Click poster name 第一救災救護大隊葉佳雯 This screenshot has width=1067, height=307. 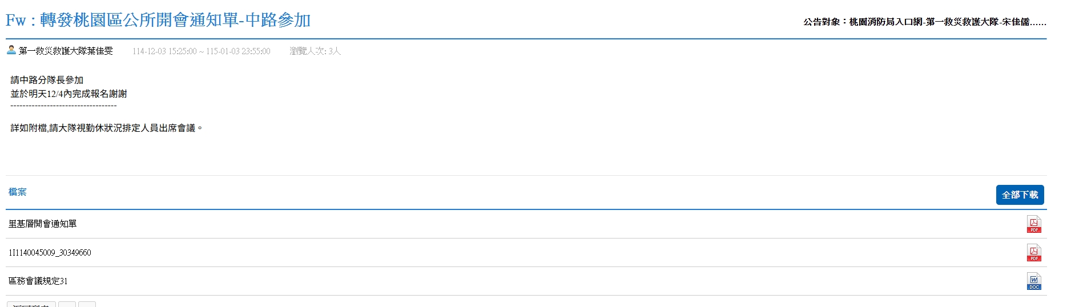[x=66, y=51]
